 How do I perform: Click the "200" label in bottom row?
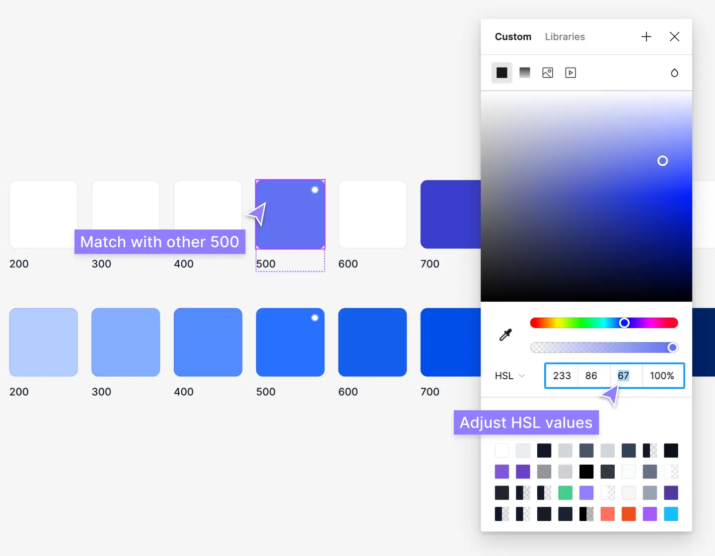tap(19, 392)
